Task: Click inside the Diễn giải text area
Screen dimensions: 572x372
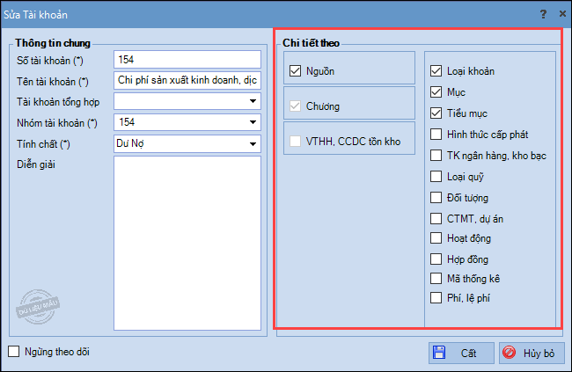Action: pos(187,244)
